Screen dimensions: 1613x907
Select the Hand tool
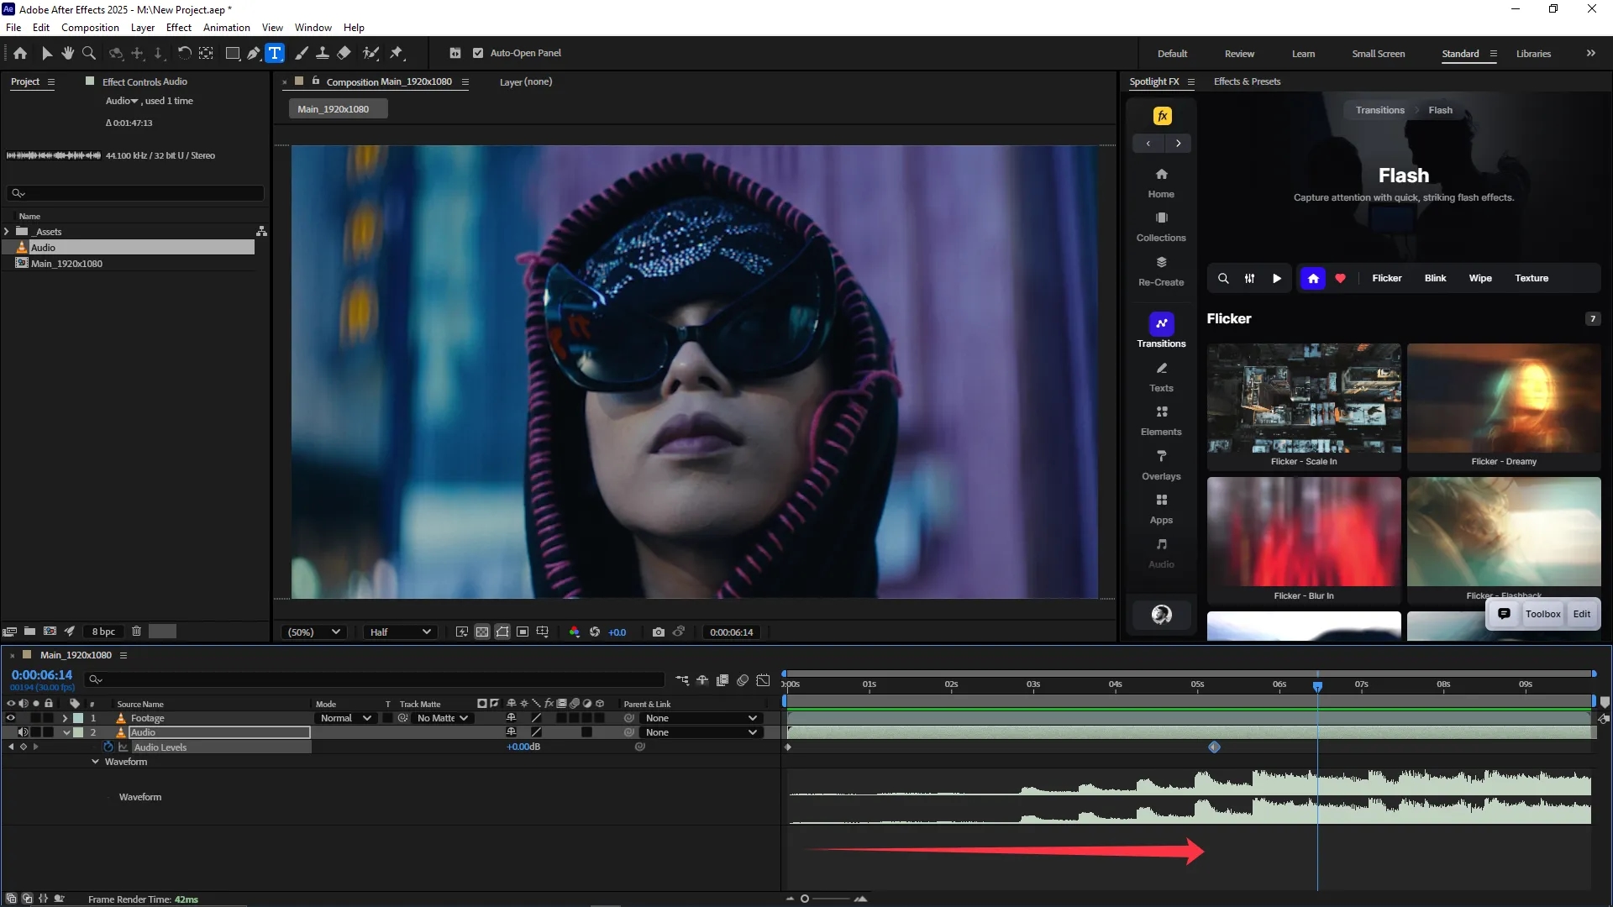point(67,53)
